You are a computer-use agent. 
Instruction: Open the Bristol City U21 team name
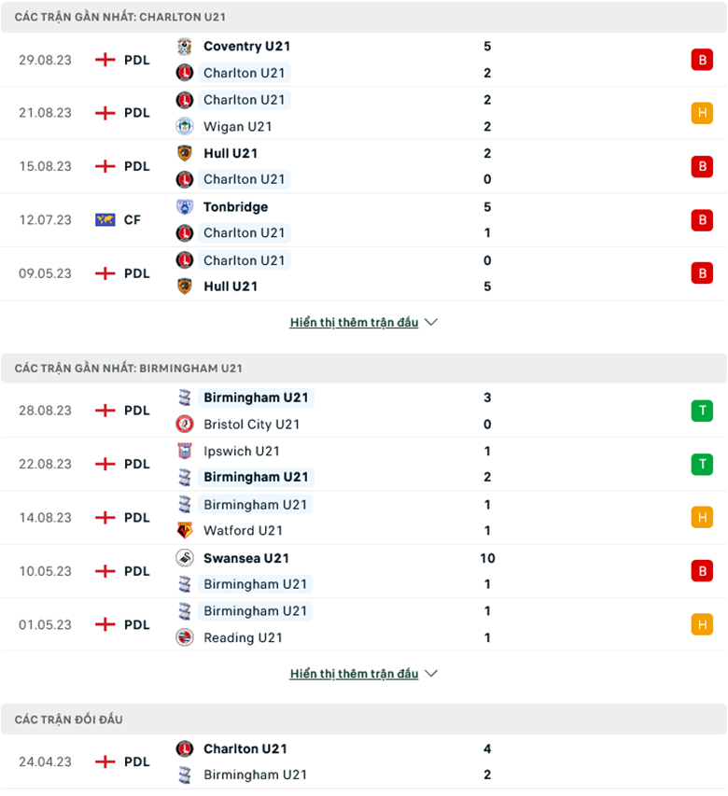(251, 424)
